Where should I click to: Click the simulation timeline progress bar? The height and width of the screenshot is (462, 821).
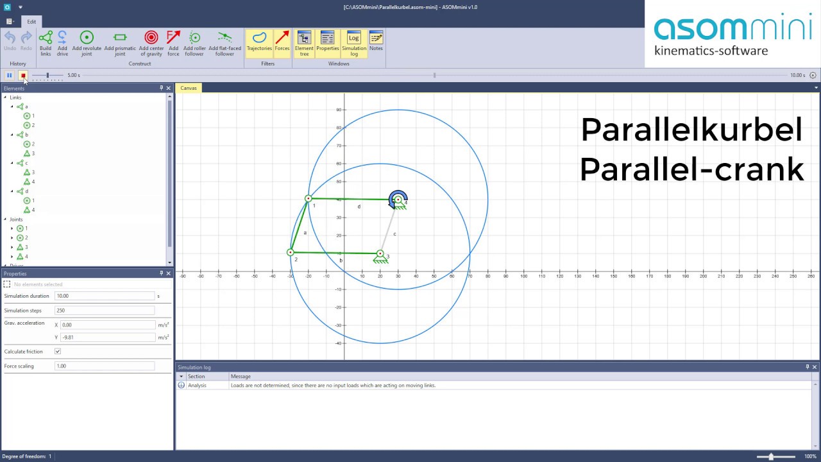click(434, 75)
